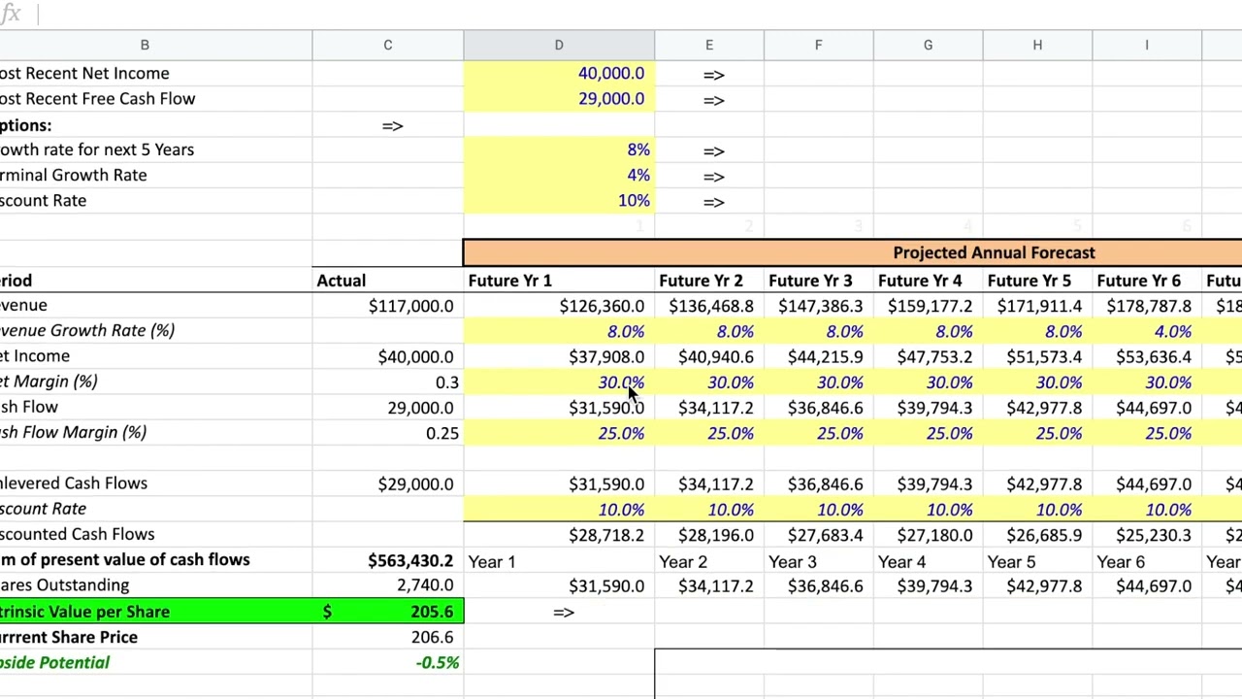The height and width of the screenshot is (699, 1242).
Task: Select upside potential -0.5% cell
Action: click(387, 662)
